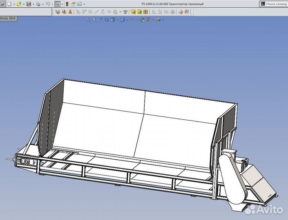The width and height of the screenshot is (288, 220).
Task: Expand the Display Style dropdown arrow
Action: [x=128, y=20]
